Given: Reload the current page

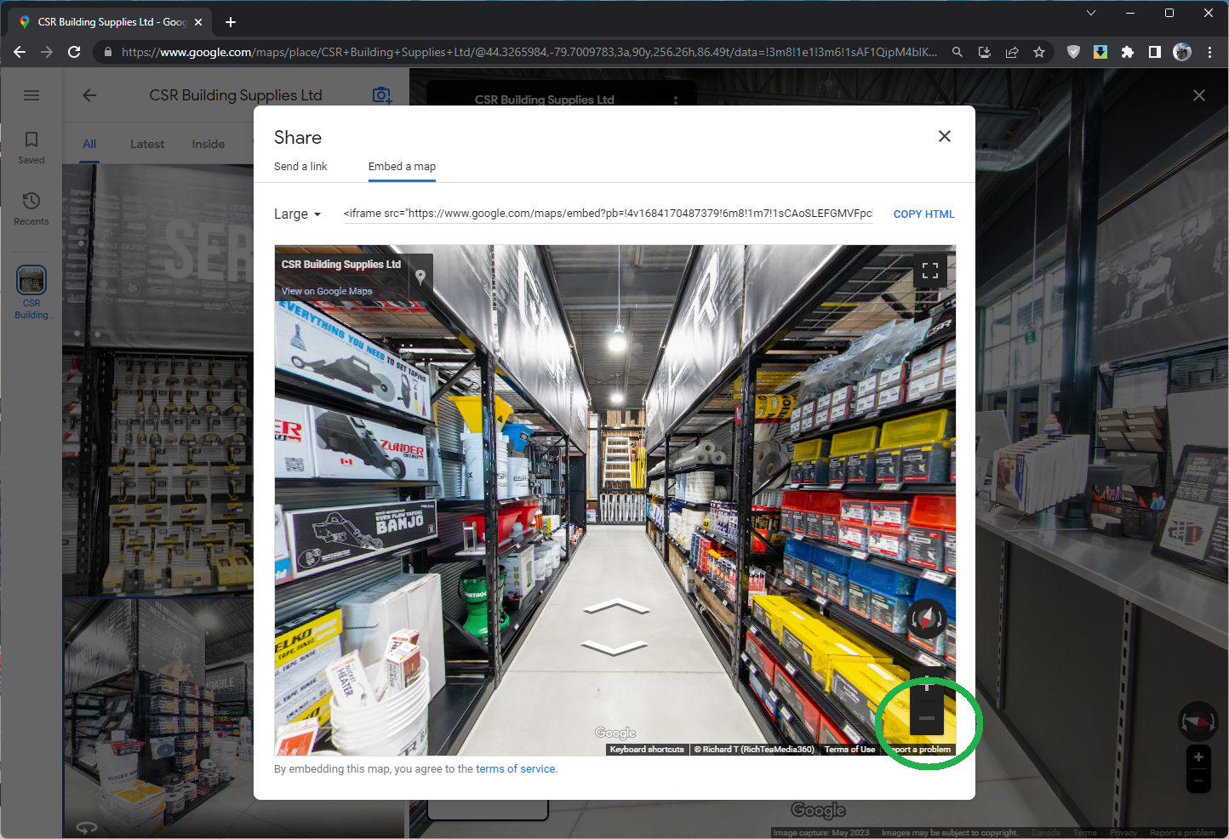Looking at the screenshot, I should [74, 52].
